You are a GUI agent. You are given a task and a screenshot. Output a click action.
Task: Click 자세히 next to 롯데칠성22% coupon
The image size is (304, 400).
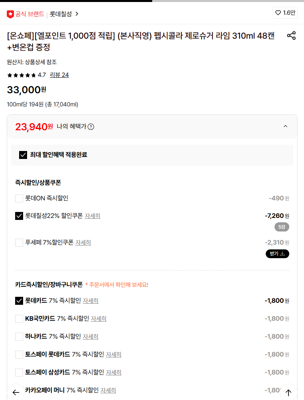[x=92, y=216]
